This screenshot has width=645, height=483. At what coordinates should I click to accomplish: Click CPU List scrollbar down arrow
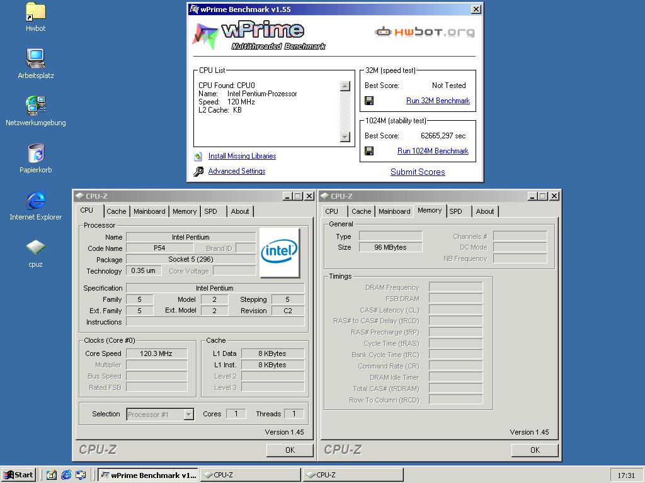(345, 137)
